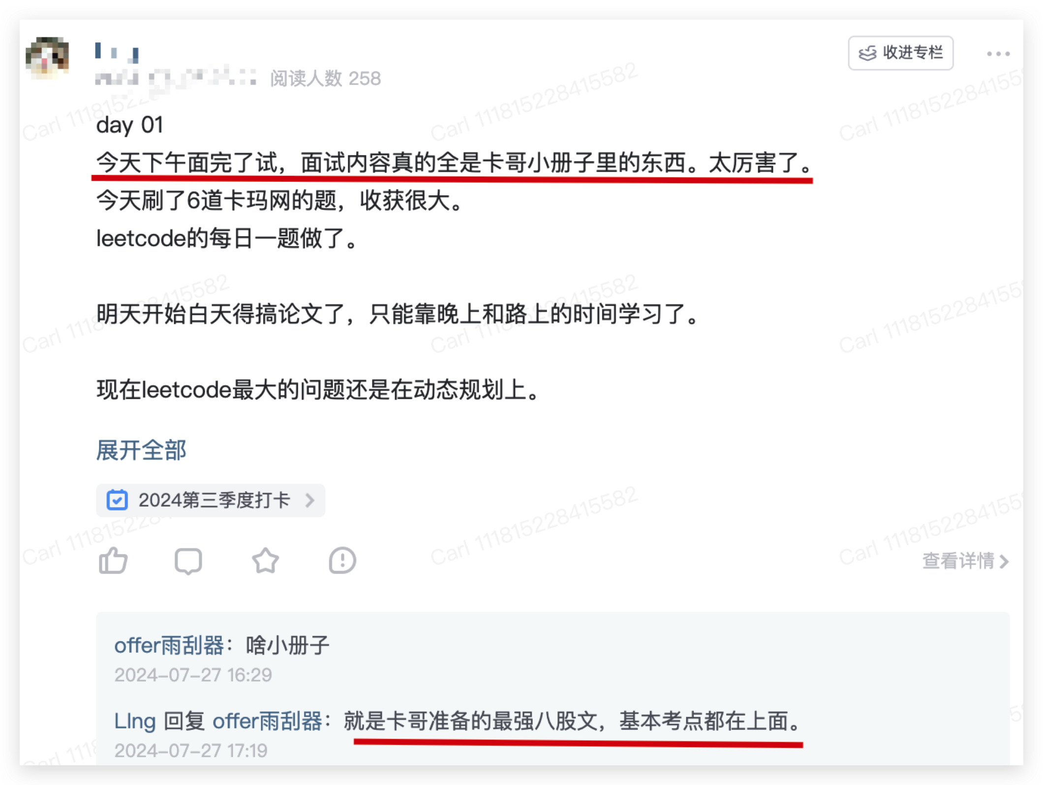Open the post author's avatar

click(47, 57)
